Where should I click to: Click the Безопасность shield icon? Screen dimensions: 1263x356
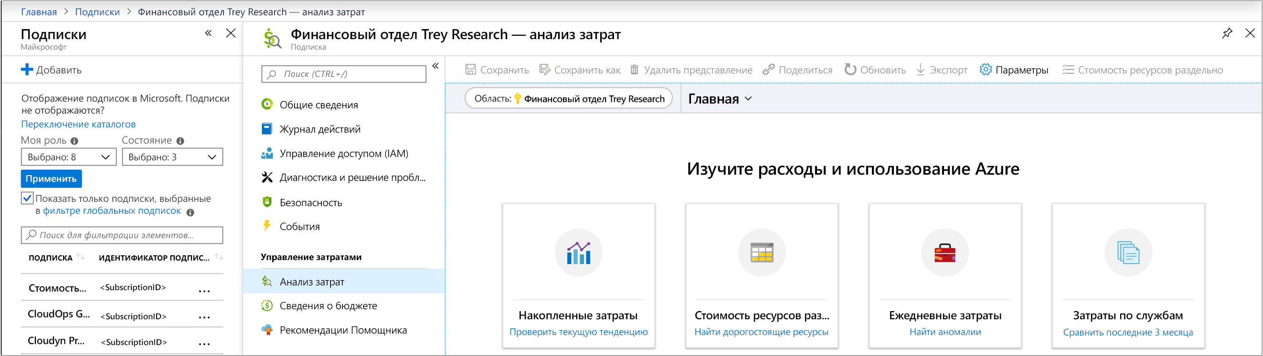tap(267, 202)
